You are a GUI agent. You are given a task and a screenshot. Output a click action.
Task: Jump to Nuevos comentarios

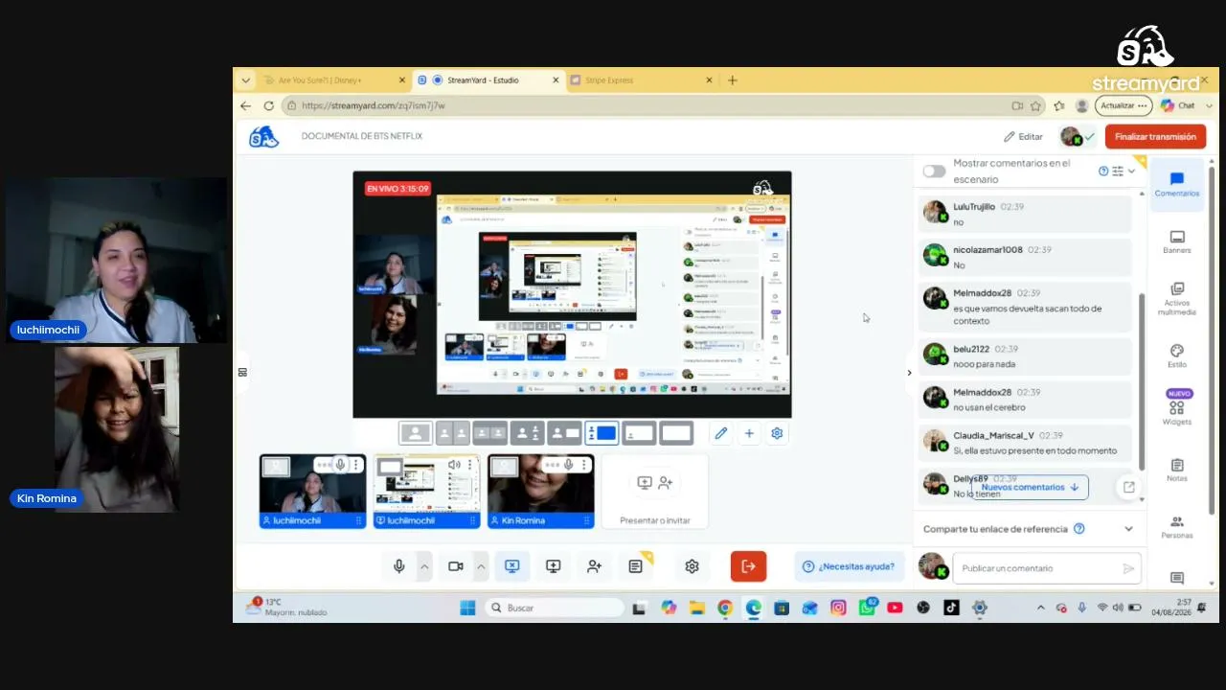click(1031, 487)
